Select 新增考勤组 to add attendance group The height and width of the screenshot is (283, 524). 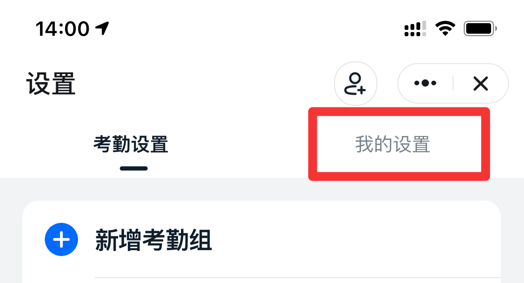154,240
